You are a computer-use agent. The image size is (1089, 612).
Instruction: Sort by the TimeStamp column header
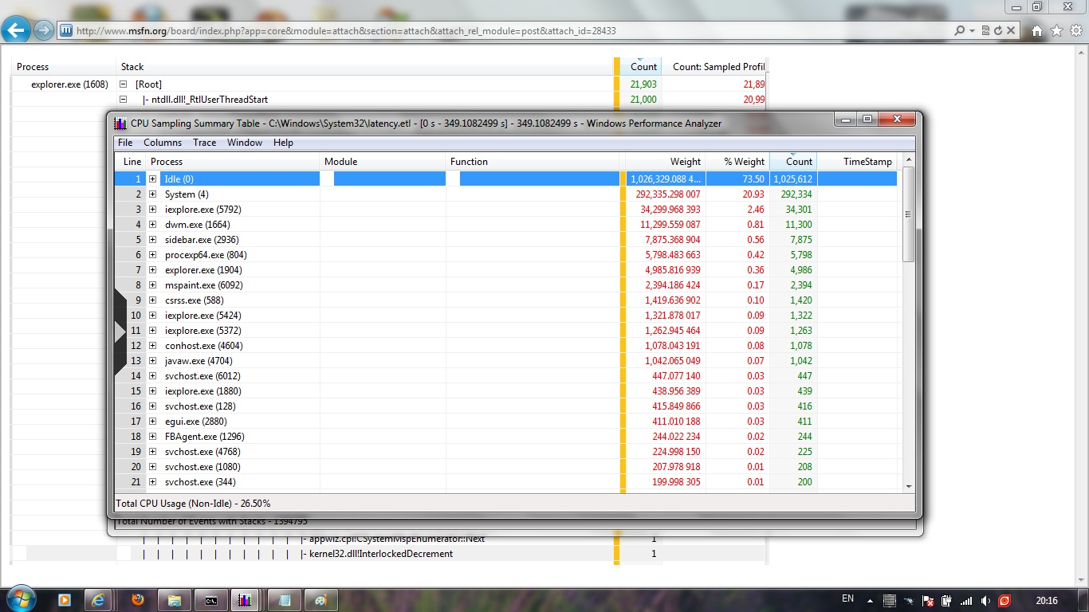click(857, 162)
